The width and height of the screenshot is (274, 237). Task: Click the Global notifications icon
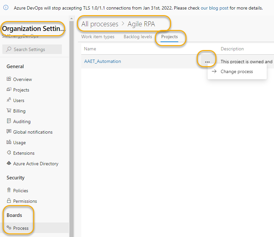[9, 131]
